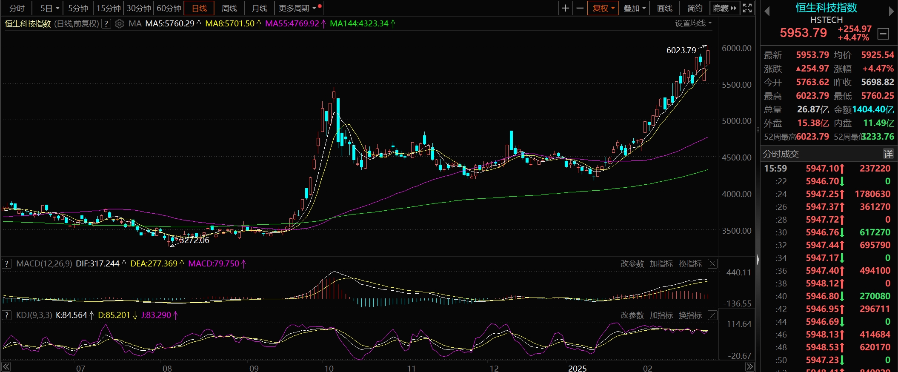
Task: Click :46 trade row 5948.13
Action: pyautogui.click(x=822, y=335)
